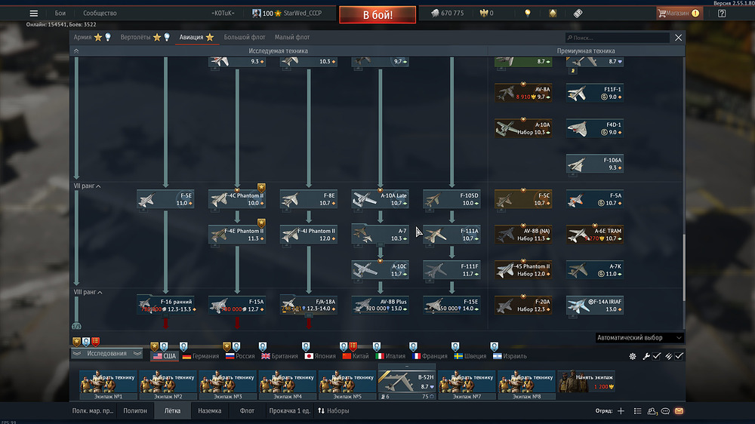This screenshot has height=424, width=755.
Task: Open the settings gear near nation bar
Action: [633, 356]
